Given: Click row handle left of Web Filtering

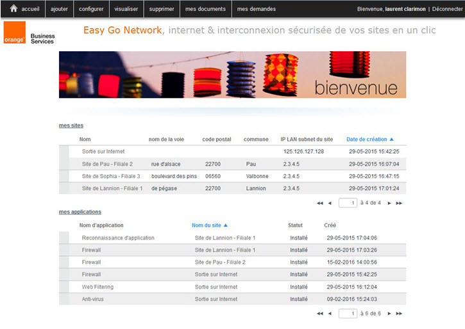Looking at the screenshot, I should 63,287.
